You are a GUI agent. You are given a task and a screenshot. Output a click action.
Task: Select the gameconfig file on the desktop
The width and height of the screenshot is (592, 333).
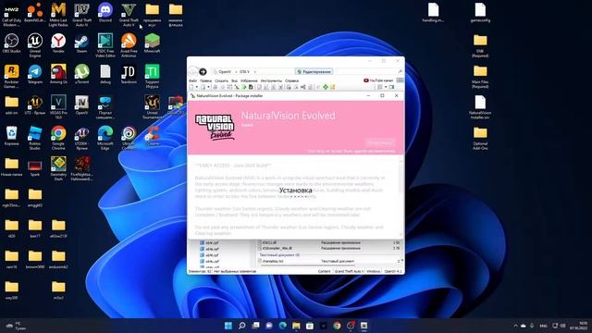(x=480, y=13)
